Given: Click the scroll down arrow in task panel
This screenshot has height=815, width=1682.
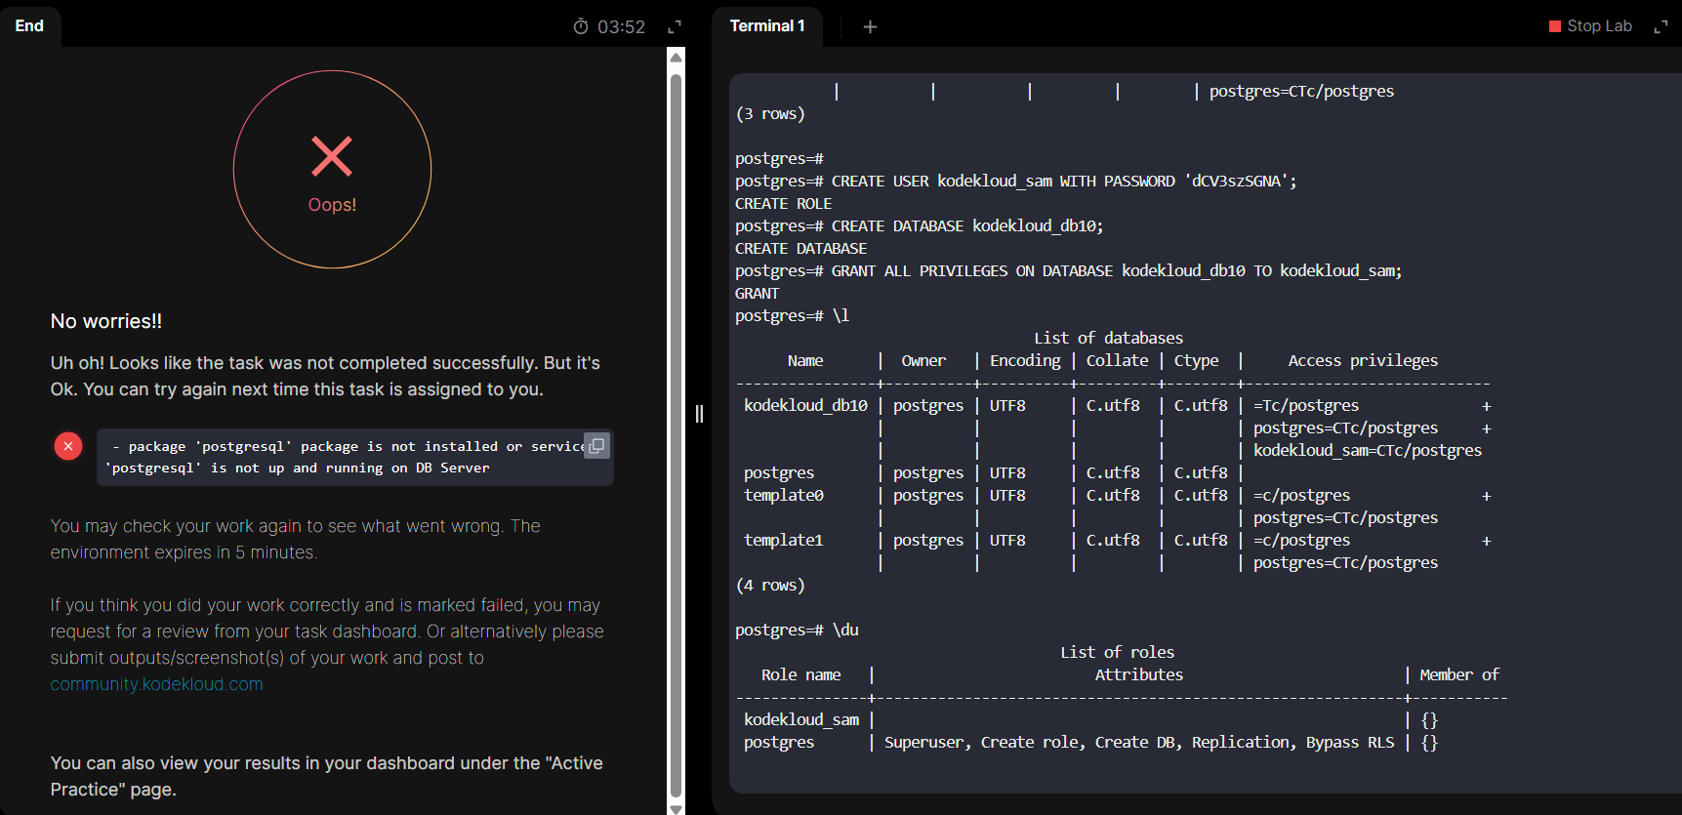Looking at the screenshot, I should 676,807.
